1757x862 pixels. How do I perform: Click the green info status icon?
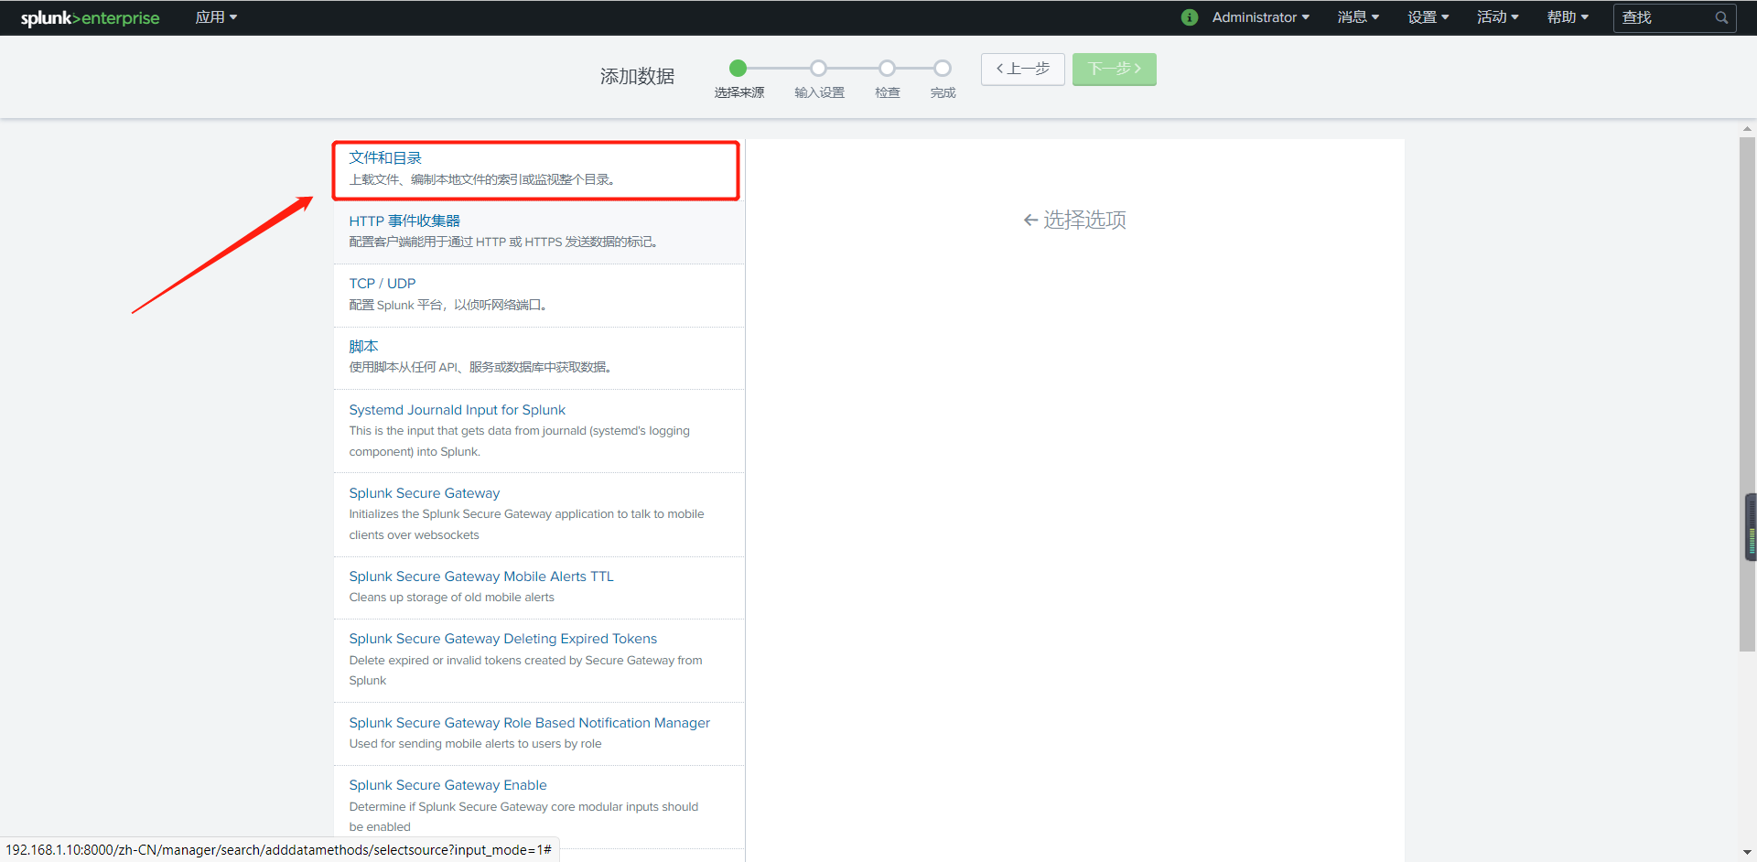(1190, 17)
